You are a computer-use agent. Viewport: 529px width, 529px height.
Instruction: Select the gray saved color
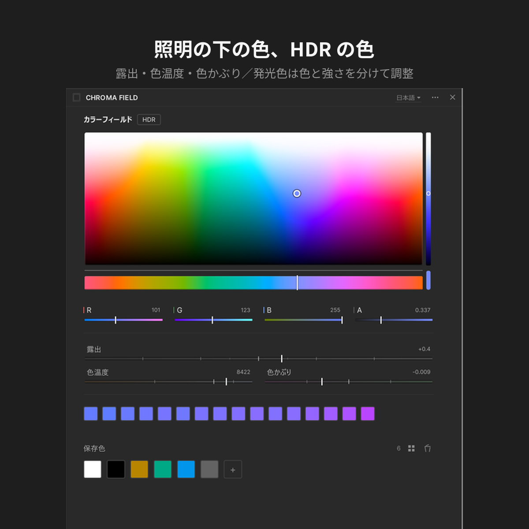[209, 469]
